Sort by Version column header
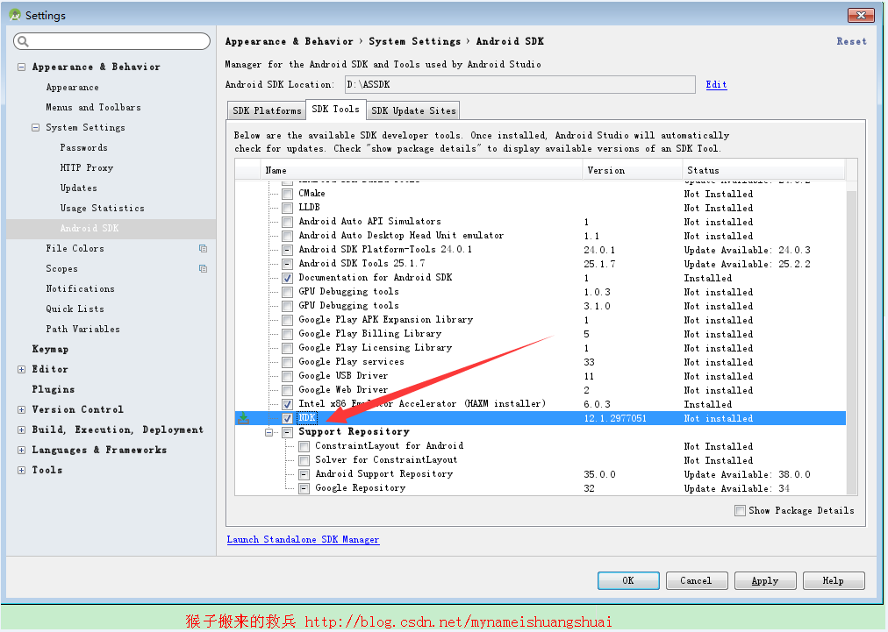 tap(632, 170)
